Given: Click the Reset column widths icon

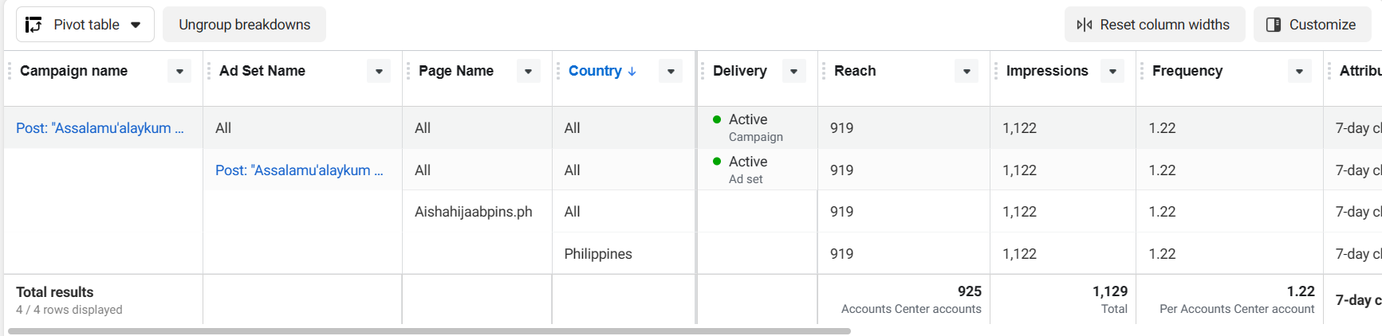Looking at the screenshot, I should (1085, 25).
